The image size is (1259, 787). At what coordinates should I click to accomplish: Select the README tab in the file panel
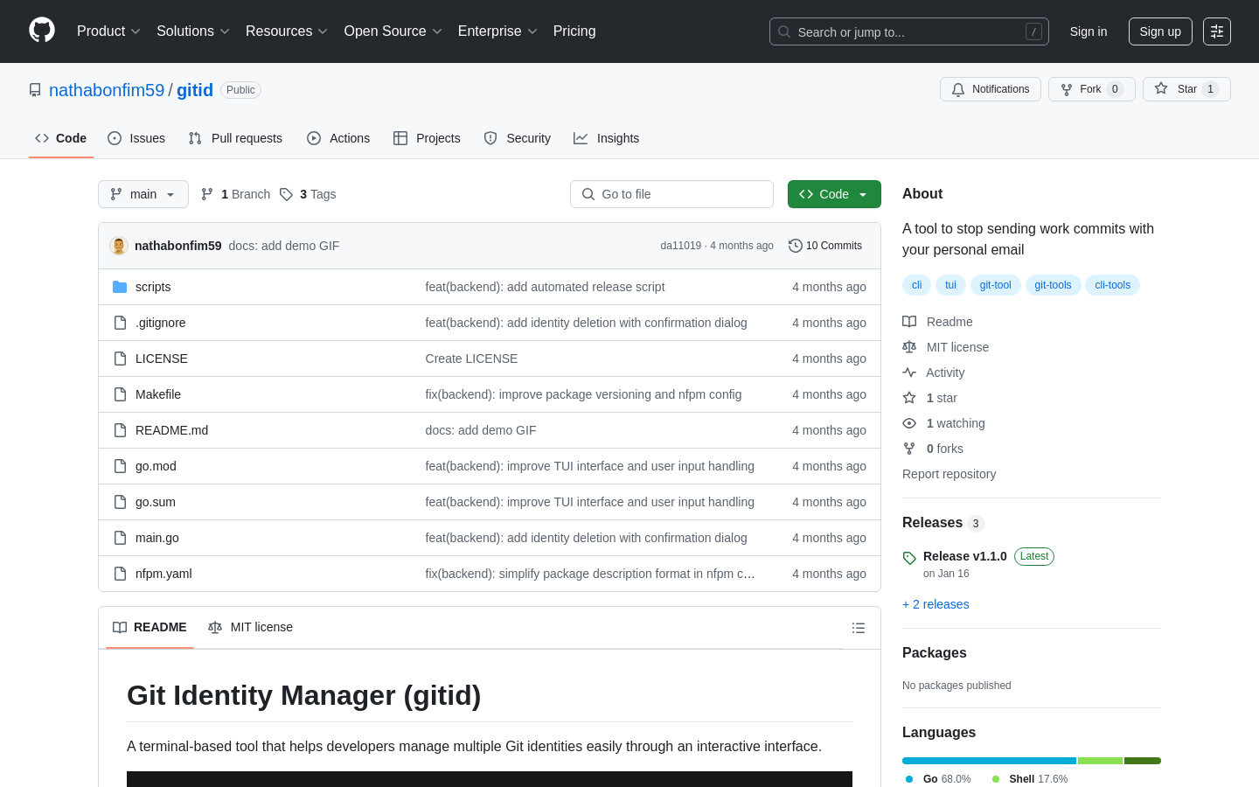[150, 627]
